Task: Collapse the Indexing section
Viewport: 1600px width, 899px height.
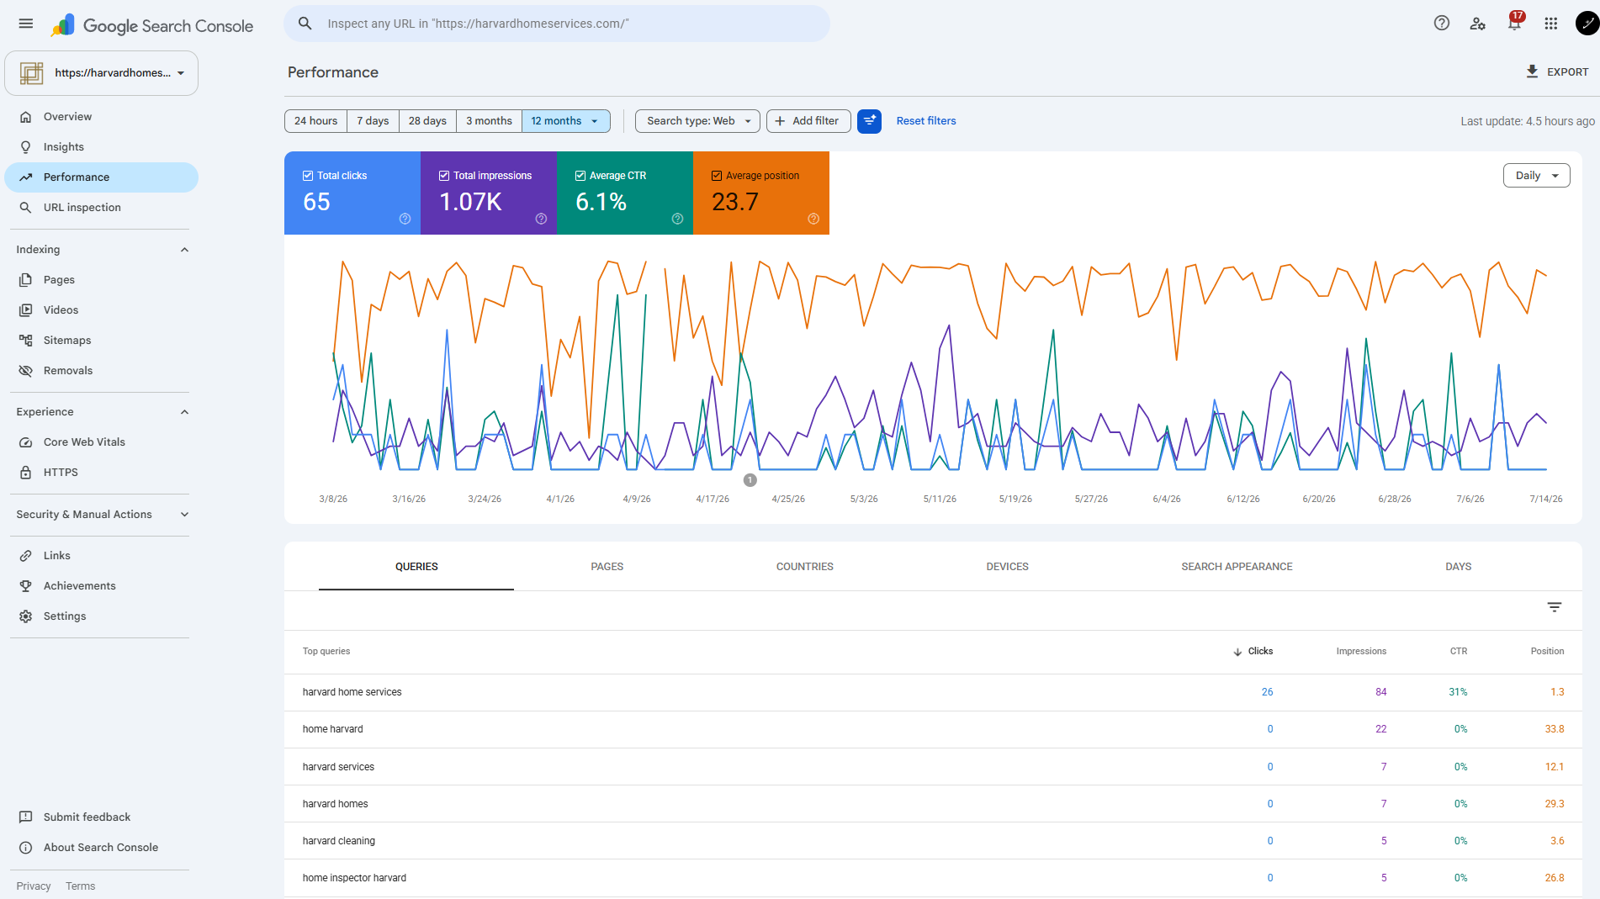Action: pos(184,250)
